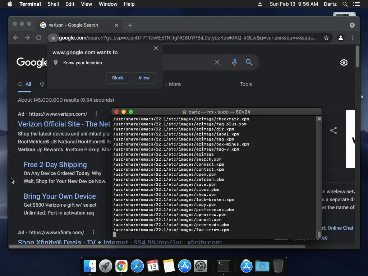The height and width of the screenshot is (276, 368).
Task: Click the Terminal window scrollbar thumb
Action: pyautogui.click(x=319, y=234)
